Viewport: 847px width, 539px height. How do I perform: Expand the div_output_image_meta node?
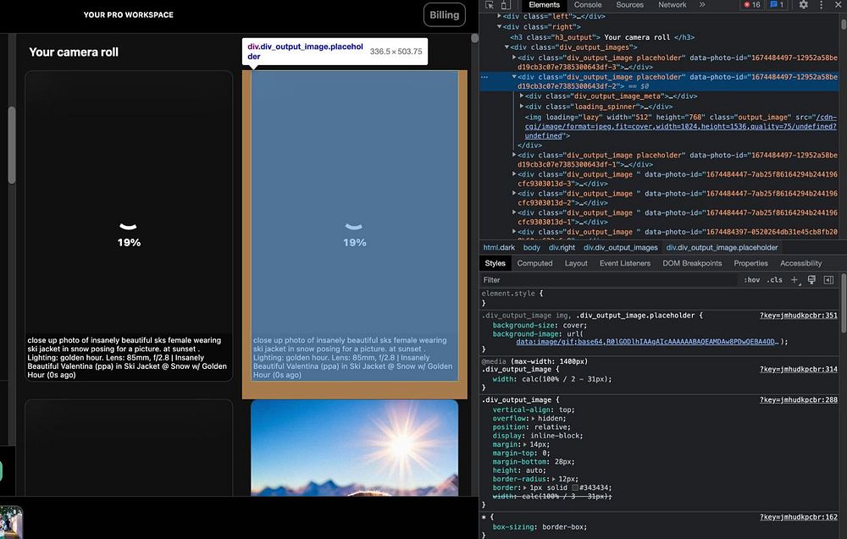click(521, 96)
